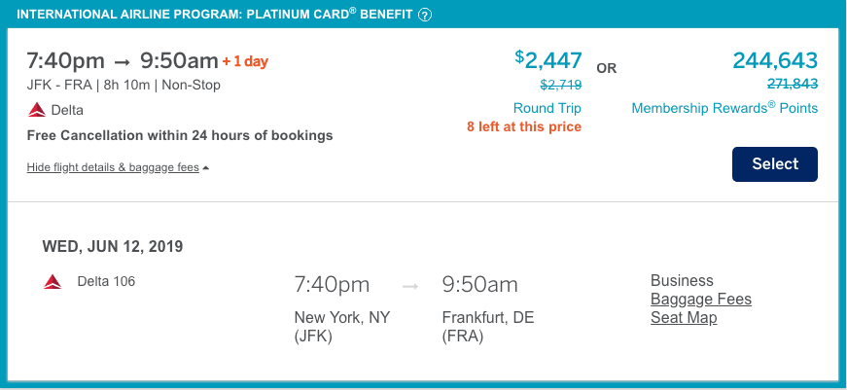Open the Baggage Fees link
Viewport: 847px width, 390px height.
tap(700, 300)
